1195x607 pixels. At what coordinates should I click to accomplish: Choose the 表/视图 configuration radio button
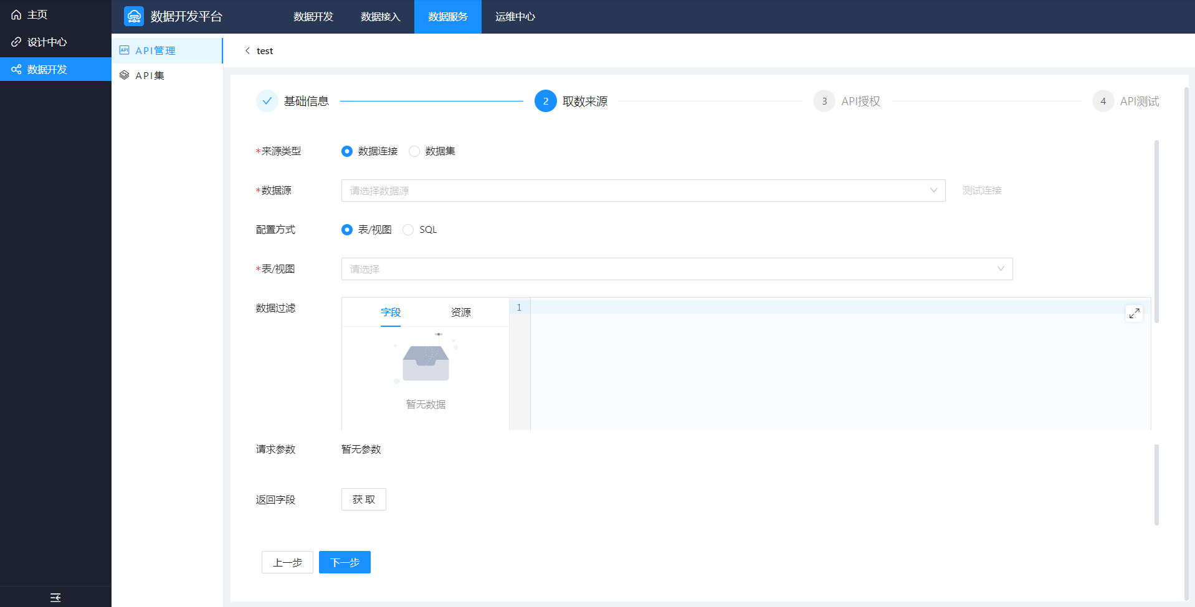(347, 230)
